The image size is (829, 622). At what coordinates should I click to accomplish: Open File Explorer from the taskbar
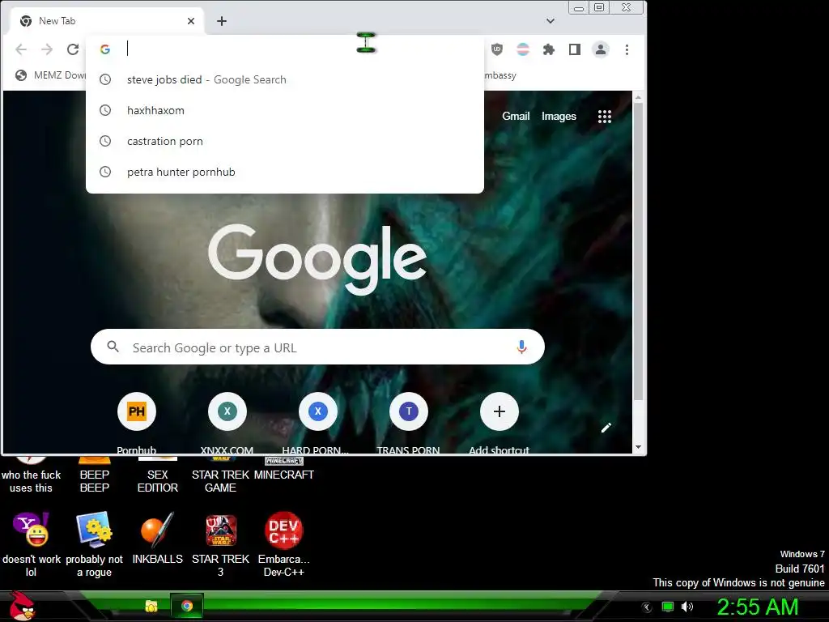click(151, 606)
